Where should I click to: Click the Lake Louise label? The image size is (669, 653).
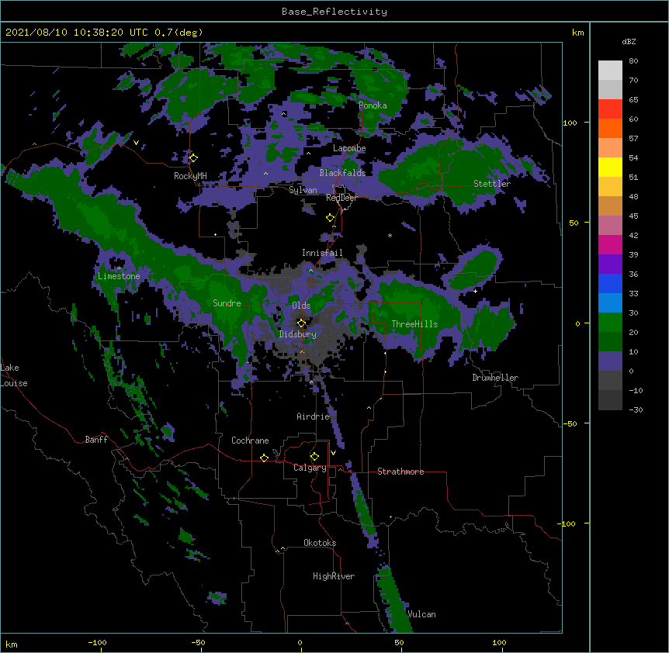14,375
